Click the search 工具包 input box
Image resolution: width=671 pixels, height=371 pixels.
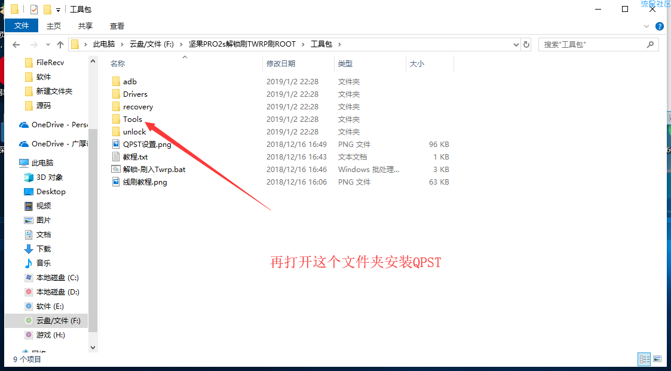click(598, 44)
